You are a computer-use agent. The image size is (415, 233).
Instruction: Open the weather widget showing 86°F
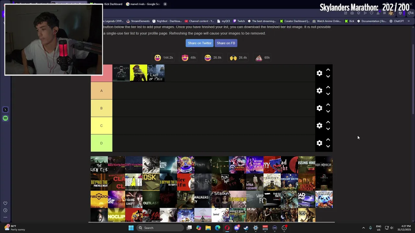click(15, 228)
